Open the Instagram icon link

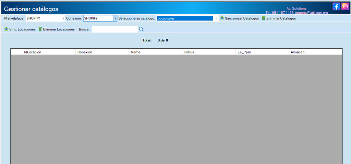(x=345, y=6)
